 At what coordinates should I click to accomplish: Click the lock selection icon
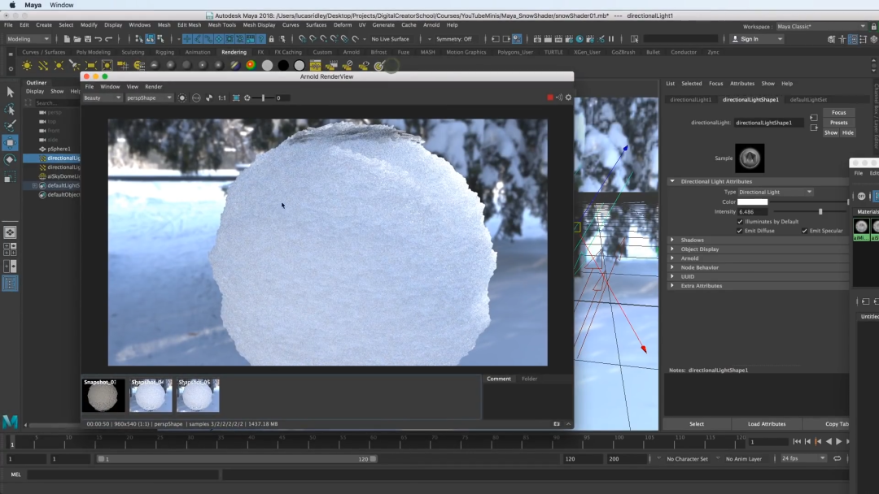[x=272, y=39]
